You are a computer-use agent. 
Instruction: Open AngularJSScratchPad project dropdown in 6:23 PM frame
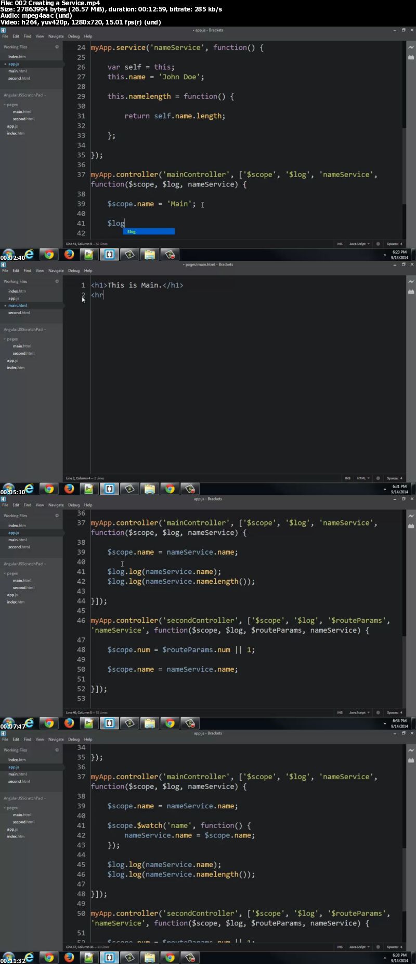24,95
